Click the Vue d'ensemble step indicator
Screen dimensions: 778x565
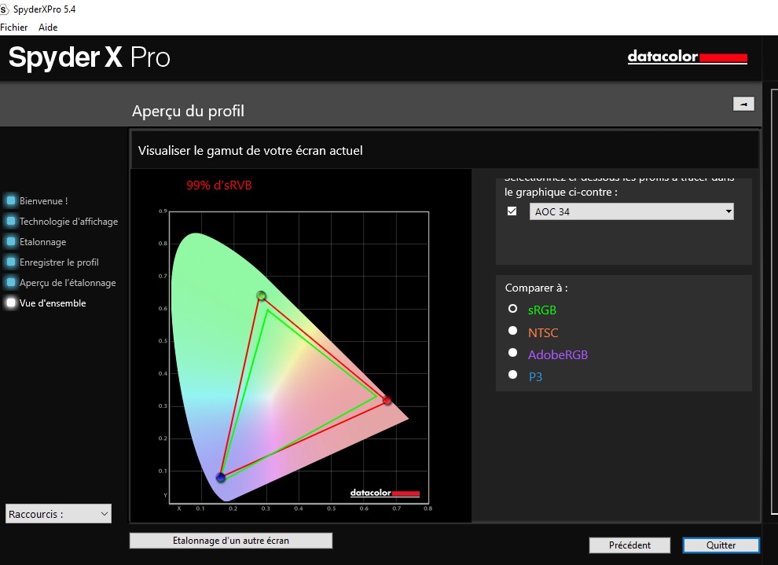(11, 303)
